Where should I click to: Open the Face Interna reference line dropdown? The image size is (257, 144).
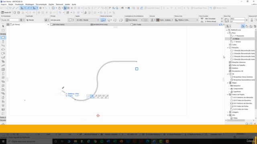134,20
